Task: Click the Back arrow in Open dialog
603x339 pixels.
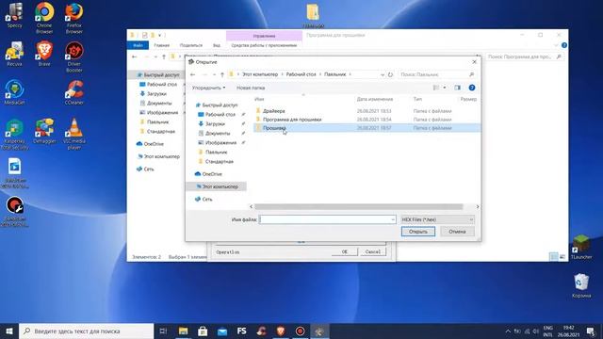Action: [x=193, y=74]
